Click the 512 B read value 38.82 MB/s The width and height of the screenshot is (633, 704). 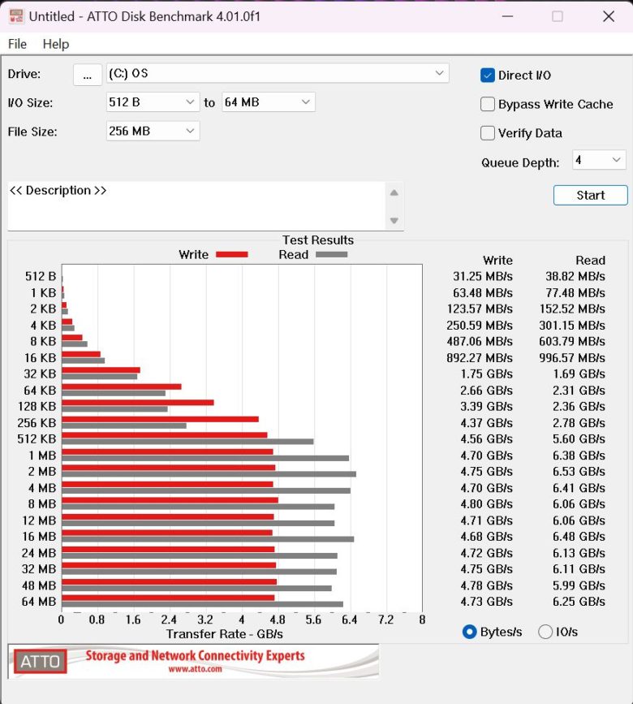pos(575,276)
